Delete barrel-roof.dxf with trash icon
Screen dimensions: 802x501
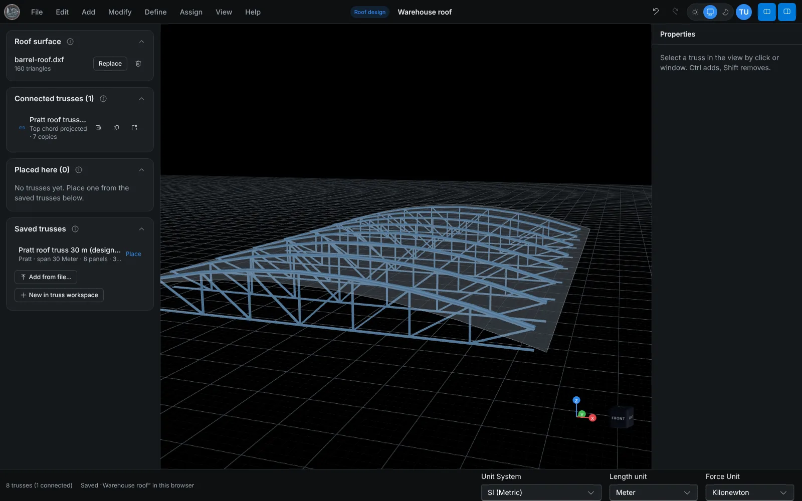[138, 64]
